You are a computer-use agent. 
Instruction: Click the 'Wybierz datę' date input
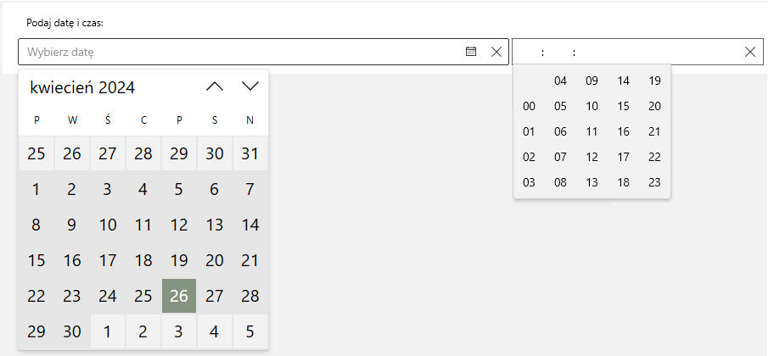238,52
